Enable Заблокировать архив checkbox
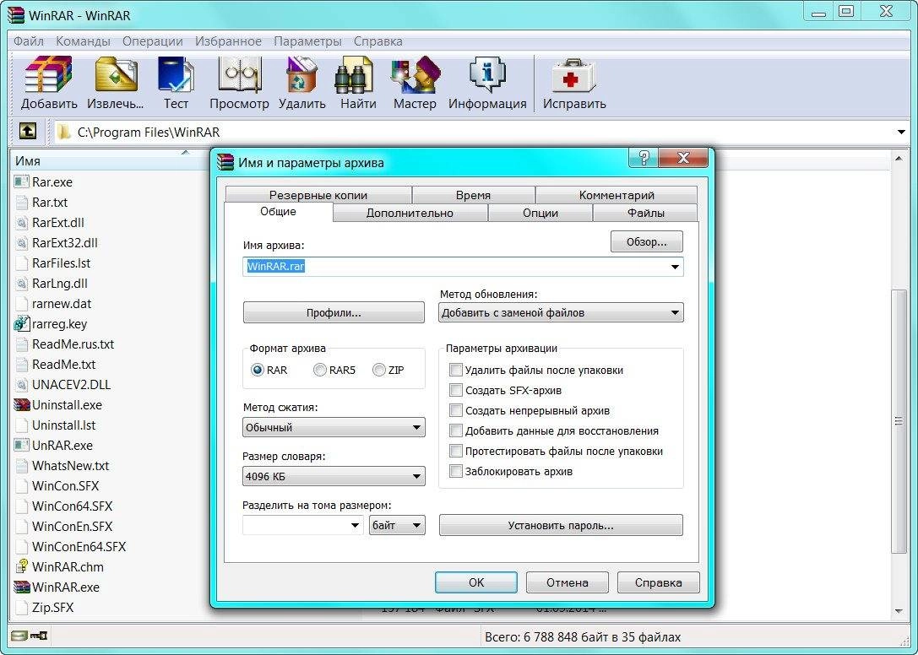The height and width of the screenshot is (655, 918). tap(455, 471)
